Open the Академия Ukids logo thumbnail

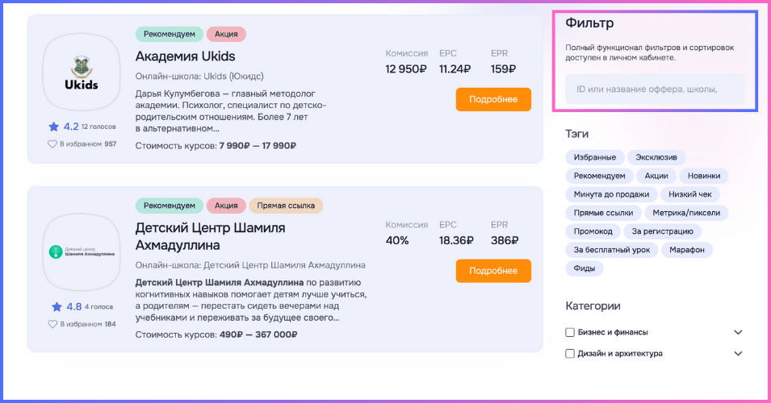pyautogui.click(x=81, y=73)
